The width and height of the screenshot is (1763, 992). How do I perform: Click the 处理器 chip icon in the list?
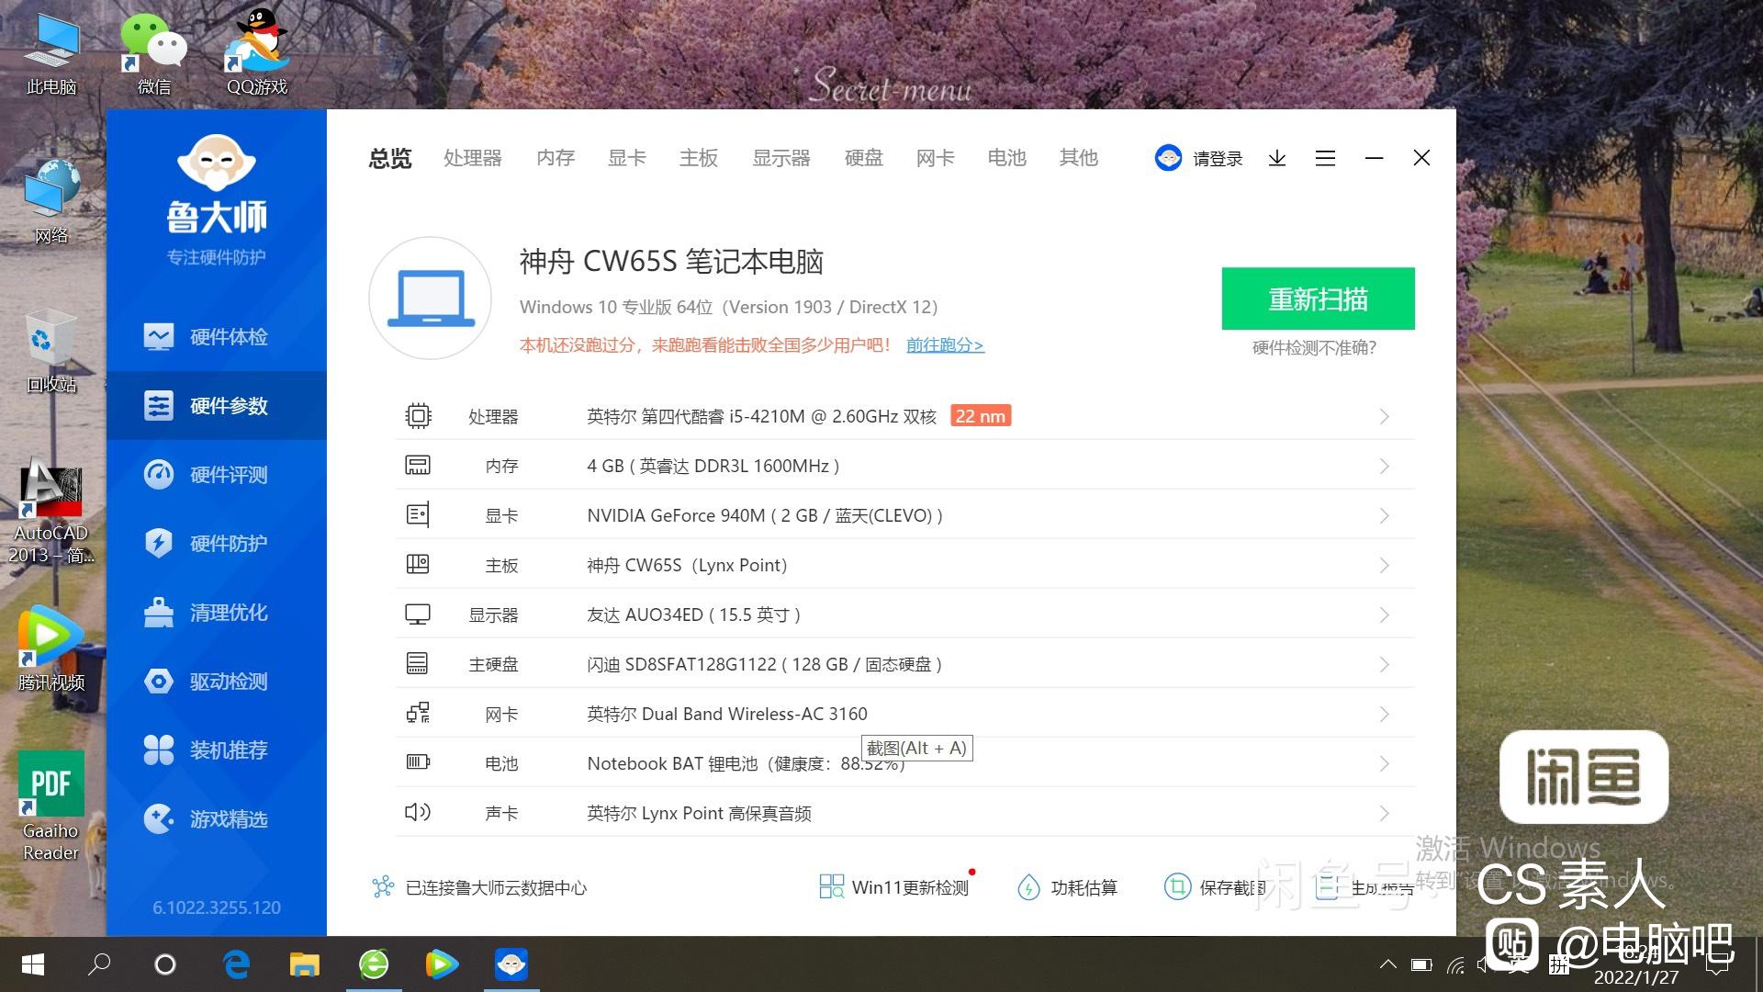click(x=418, y=416)
